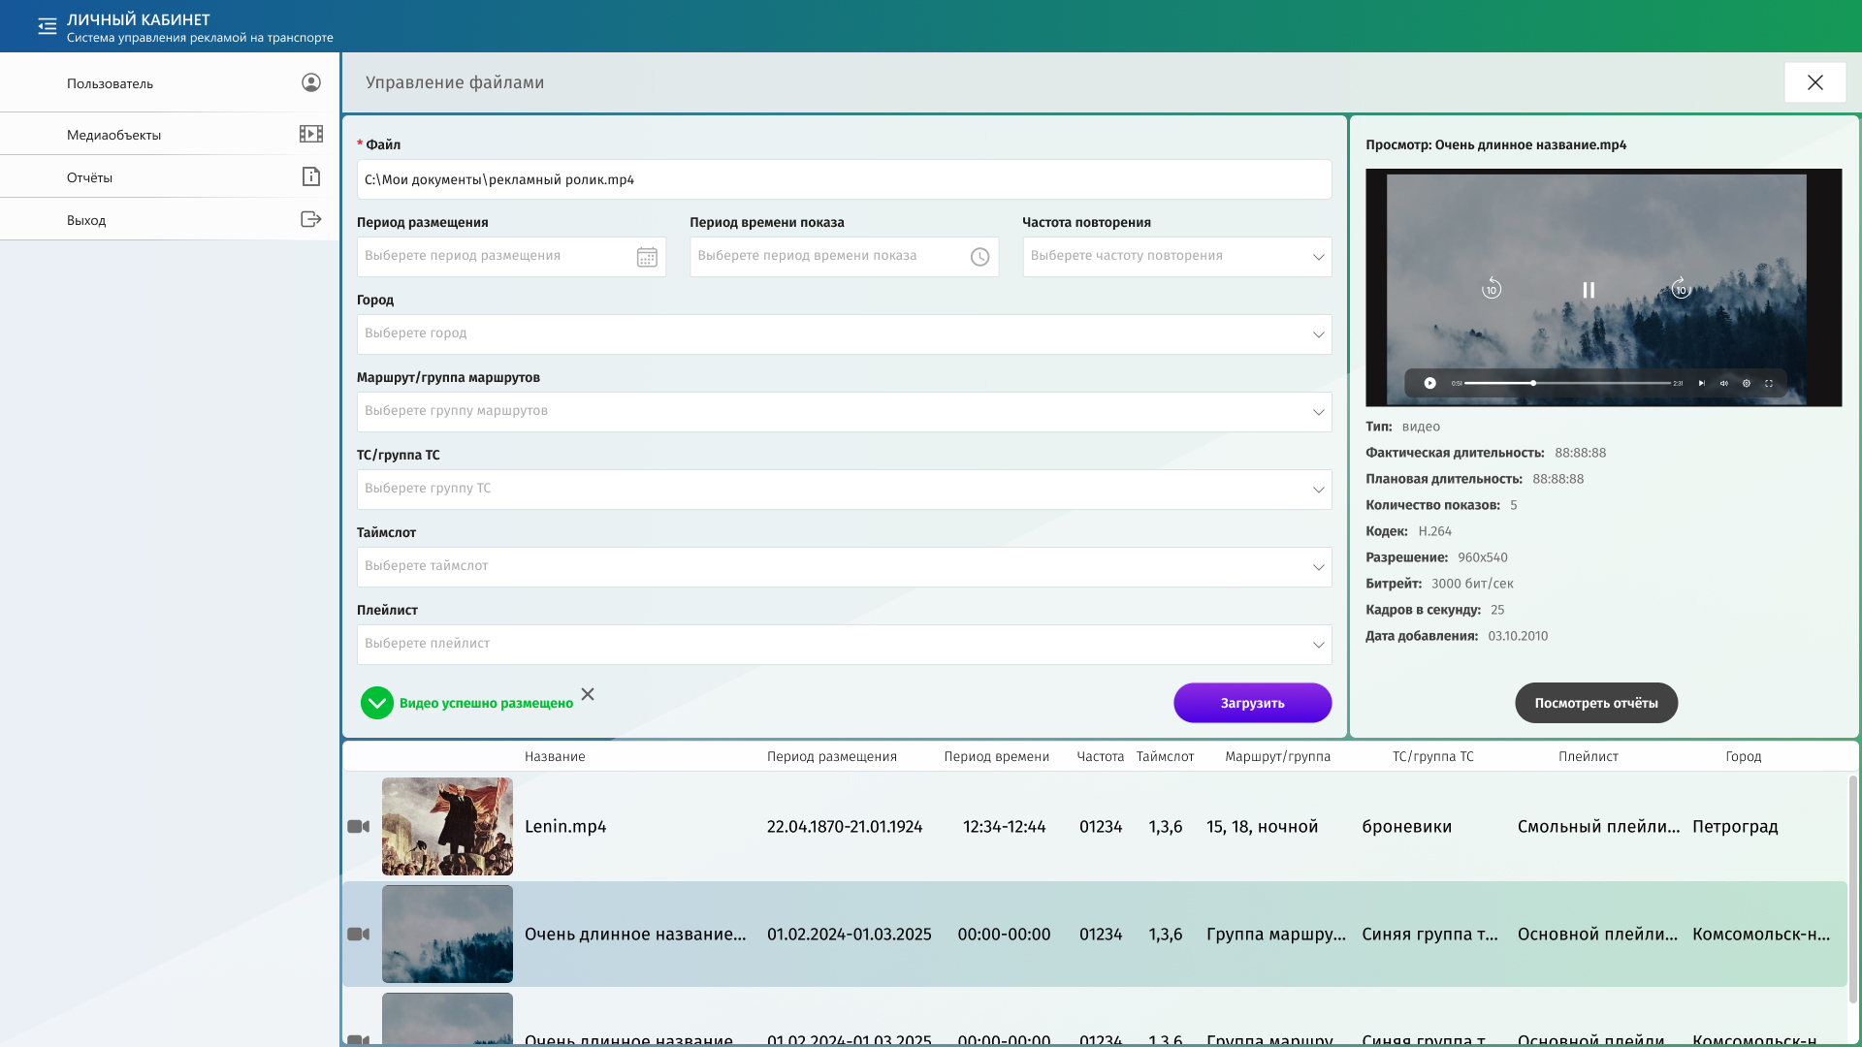
Task: Expand the Плейлист dropdown
Action: pos(1318,645)
